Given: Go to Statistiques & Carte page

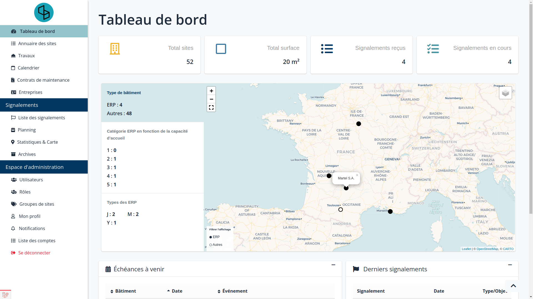Looking at the screenshot, I should (x=37, y=142).
